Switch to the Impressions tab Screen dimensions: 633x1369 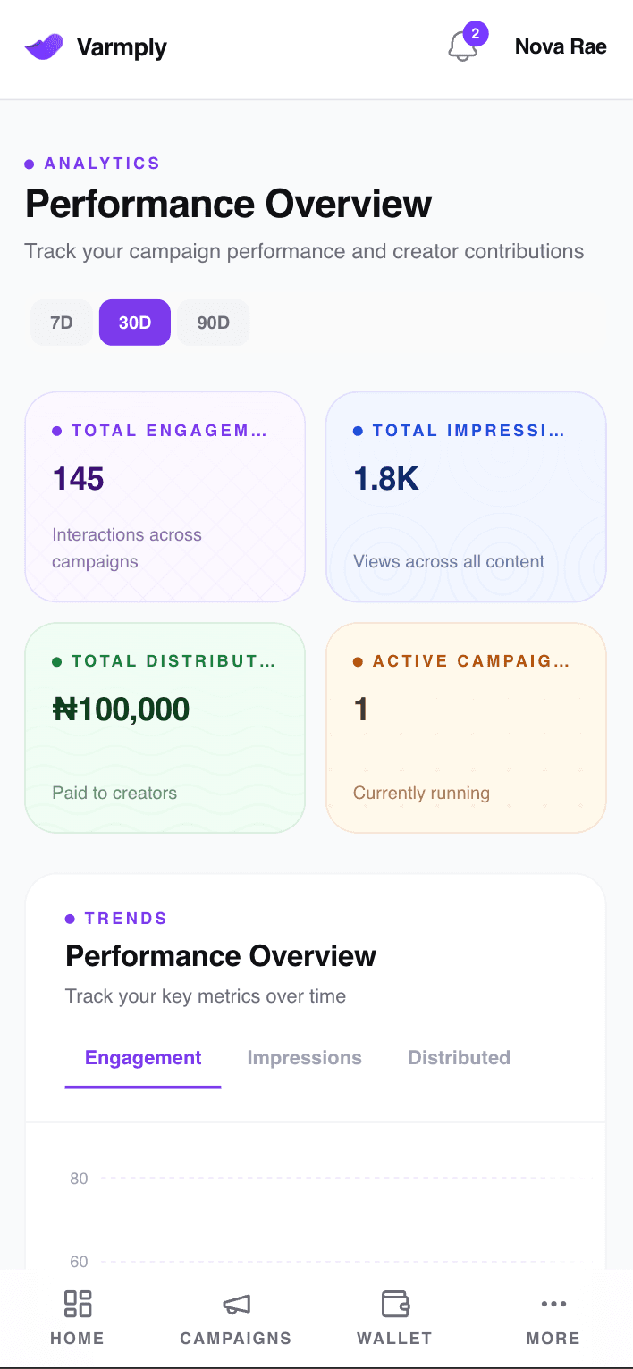[x=305, y=1058]
